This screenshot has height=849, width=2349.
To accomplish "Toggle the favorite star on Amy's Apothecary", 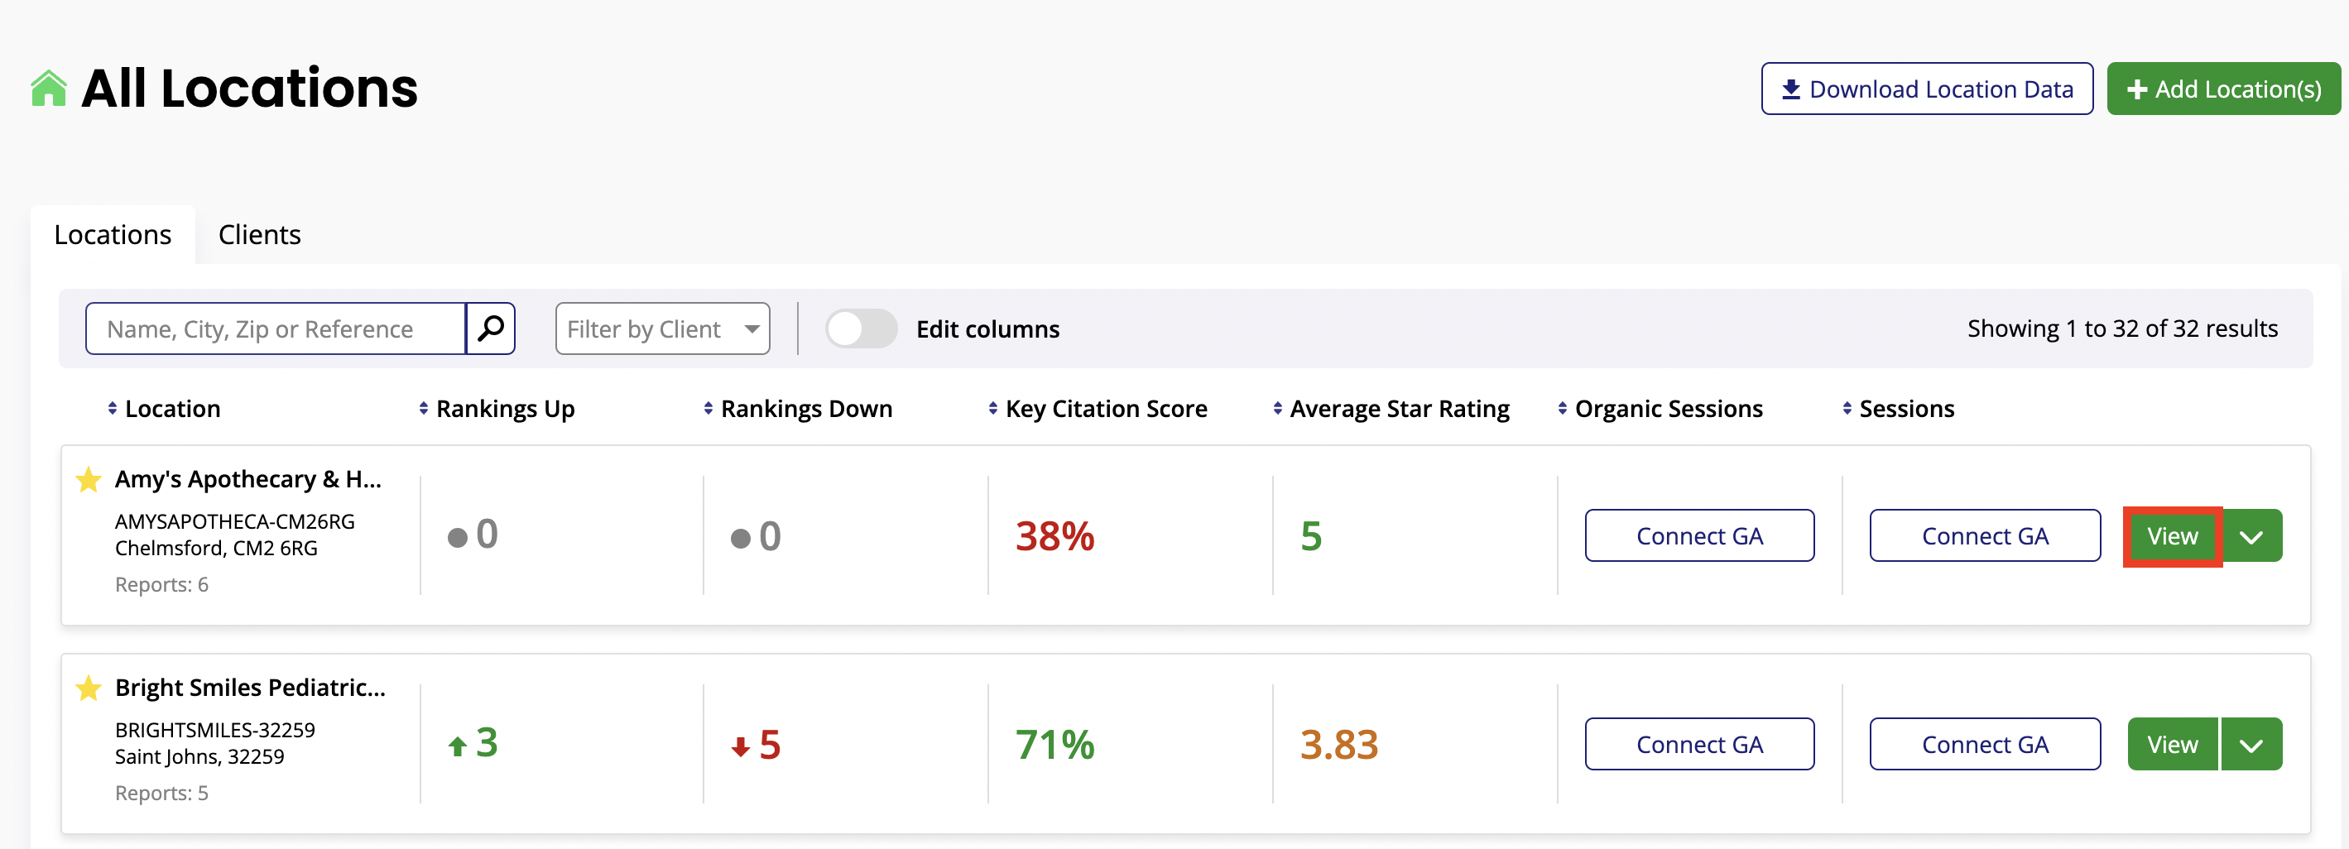I will (87, 479).
